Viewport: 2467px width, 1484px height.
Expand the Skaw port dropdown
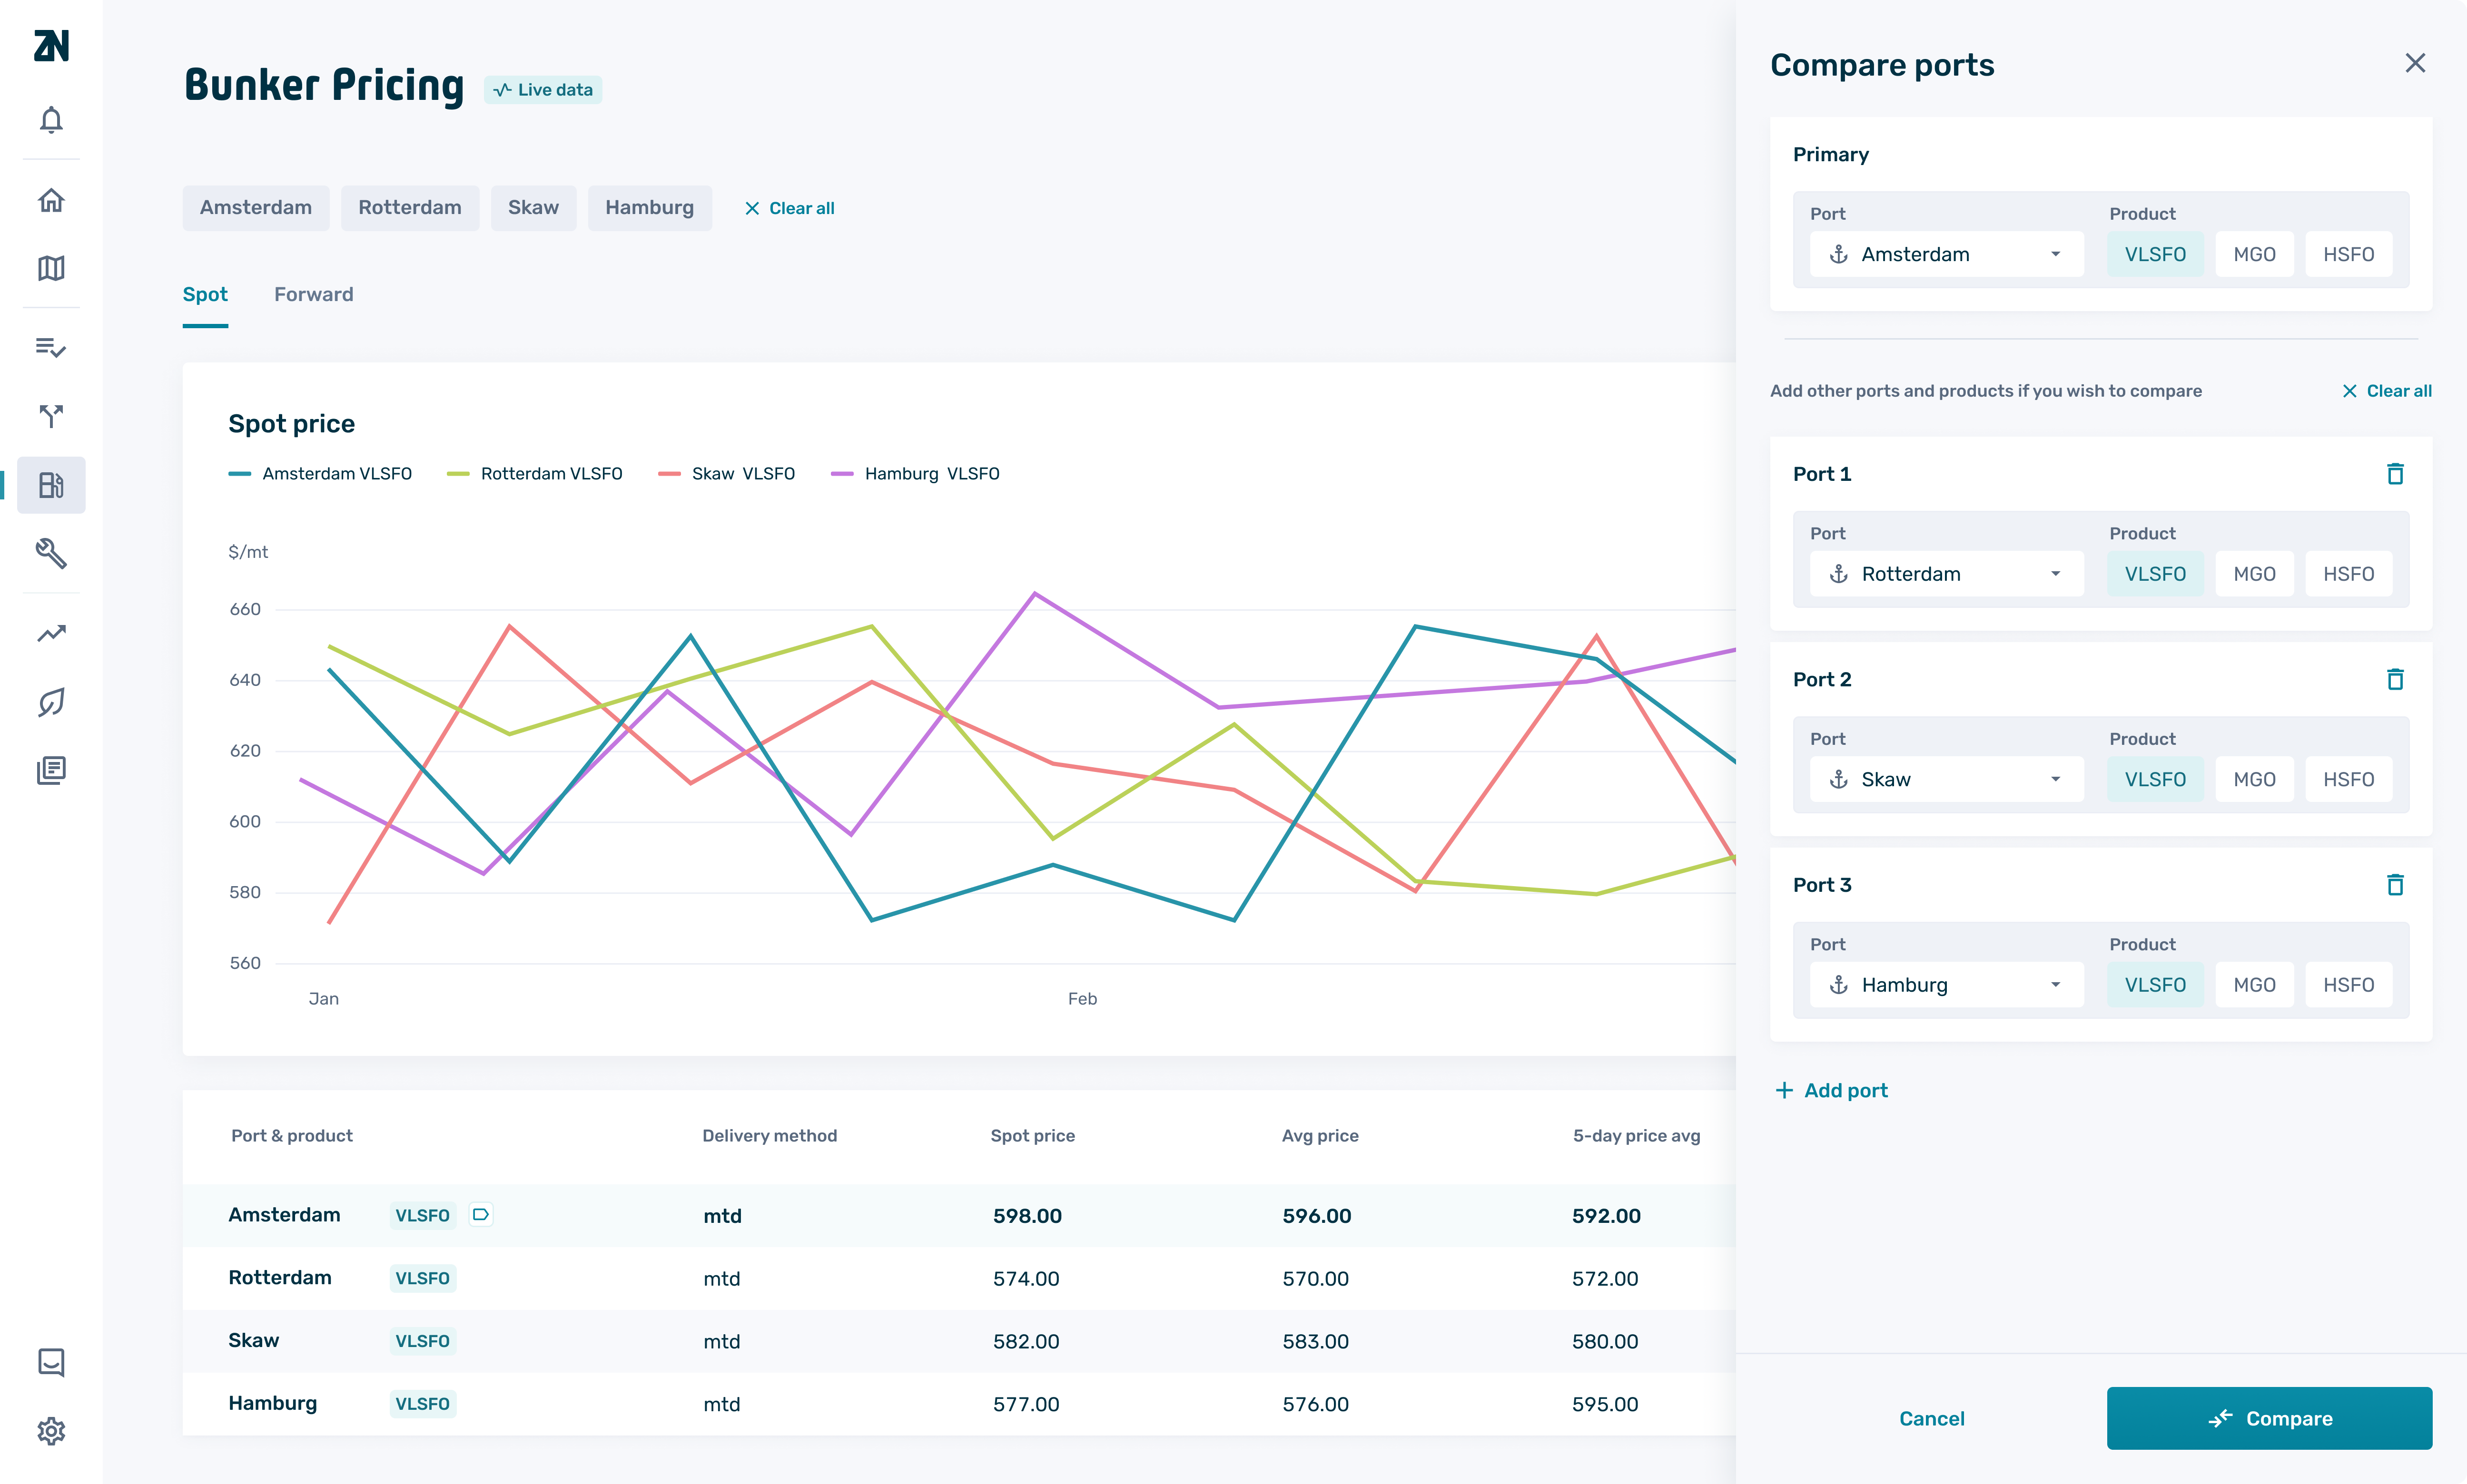(x=1946, y=779)
